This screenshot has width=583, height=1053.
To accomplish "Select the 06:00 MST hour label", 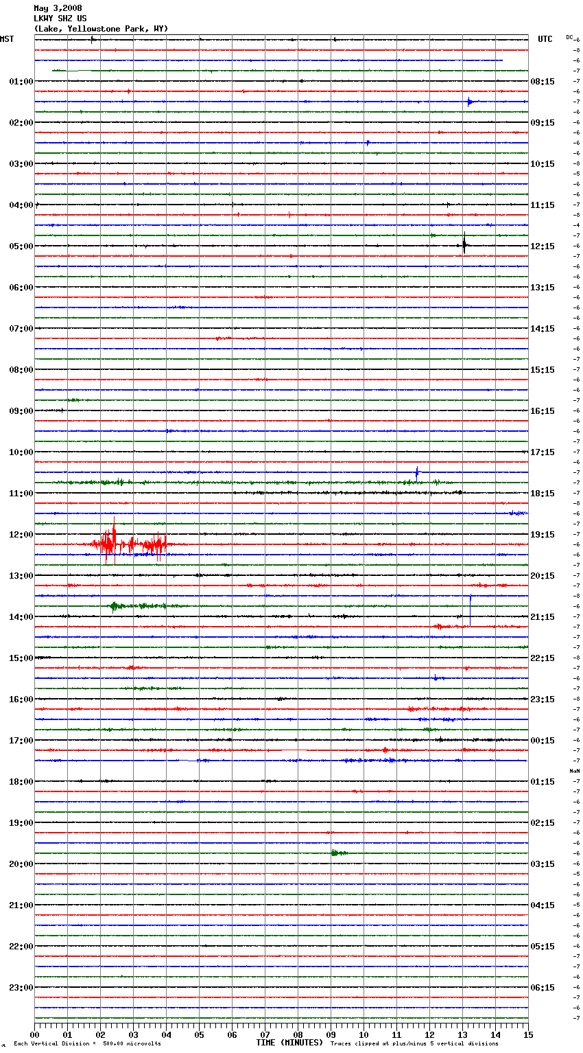I will click(x=21, y=288).
